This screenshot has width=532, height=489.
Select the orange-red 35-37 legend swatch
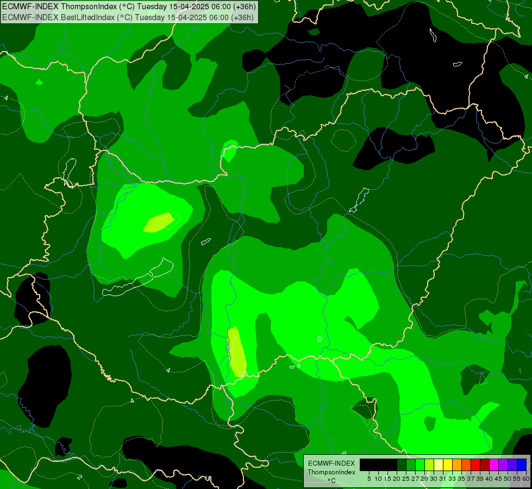point(466,465)
